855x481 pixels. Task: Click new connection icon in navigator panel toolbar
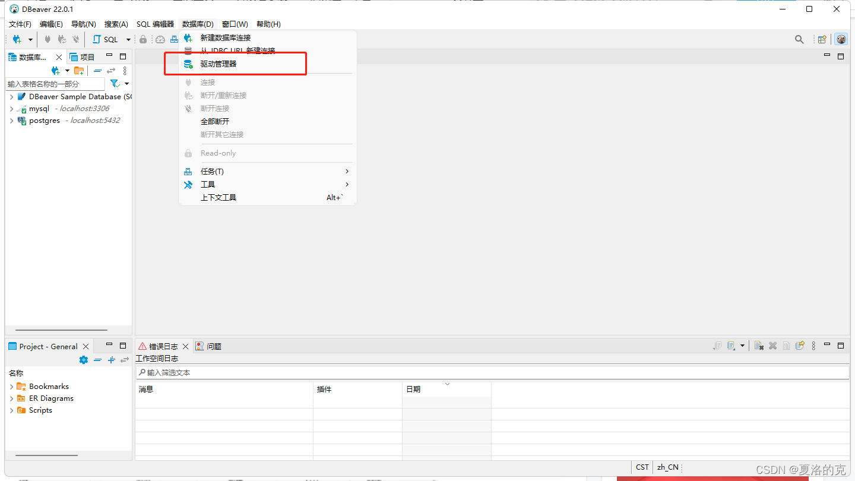(x=56, y=71)
